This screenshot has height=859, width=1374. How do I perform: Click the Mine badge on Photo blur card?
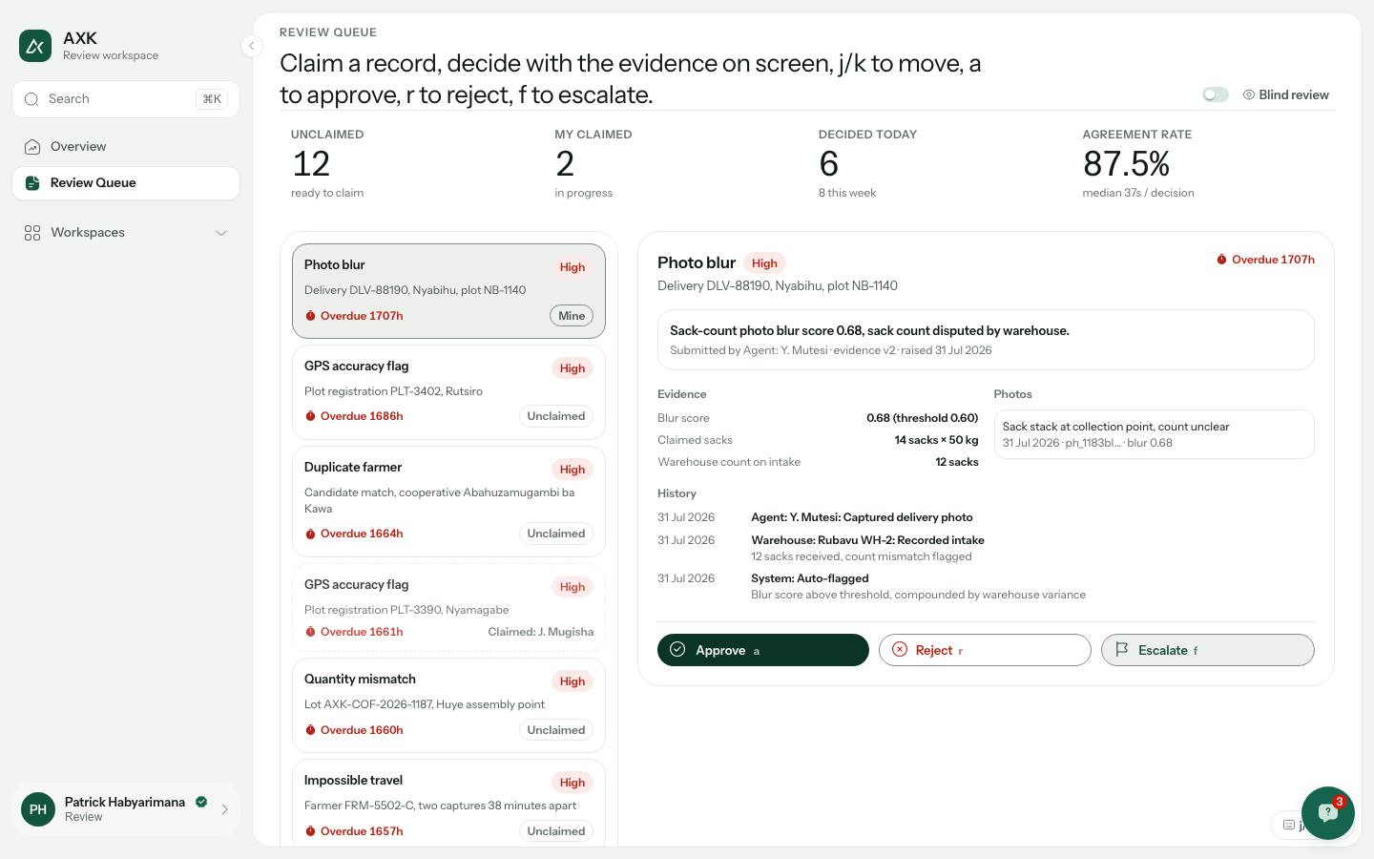[x=572, y=316]
